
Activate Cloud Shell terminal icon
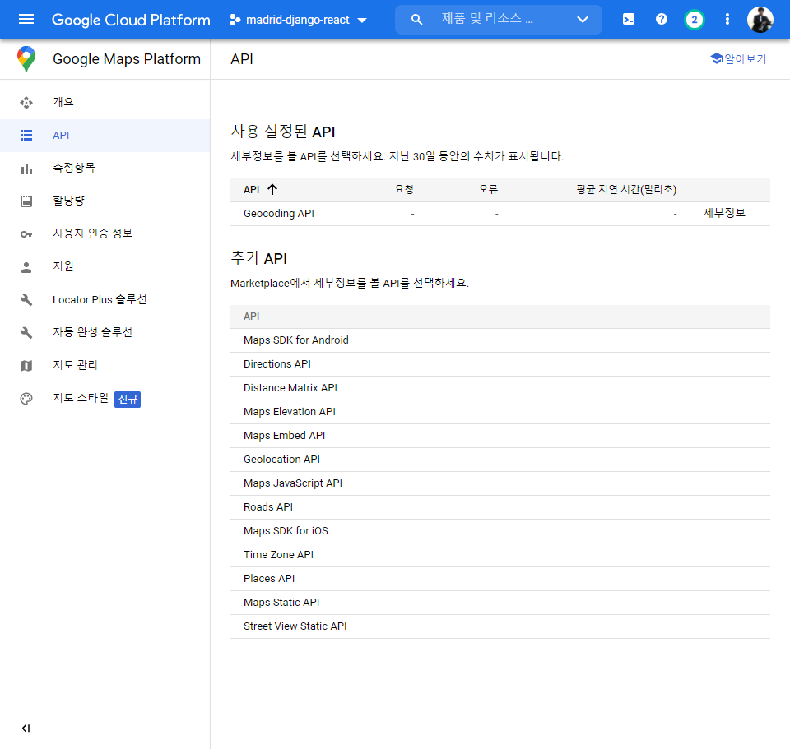click(x=629, y=20)
